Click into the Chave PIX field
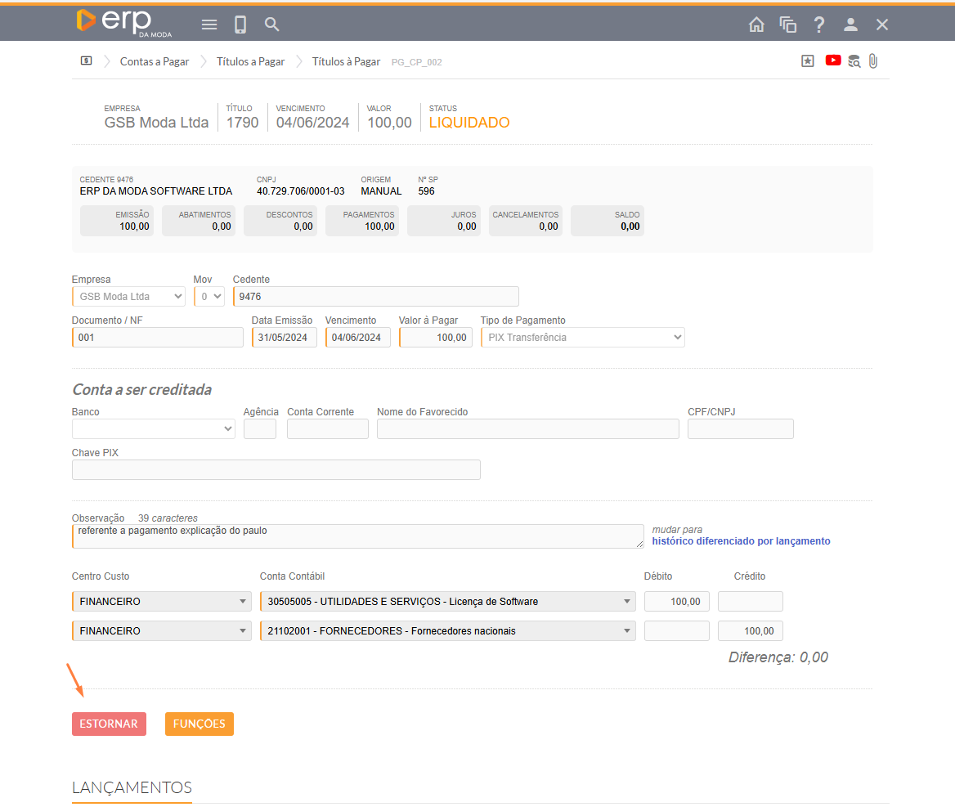The image size is (955, 807). click(276, 470)
